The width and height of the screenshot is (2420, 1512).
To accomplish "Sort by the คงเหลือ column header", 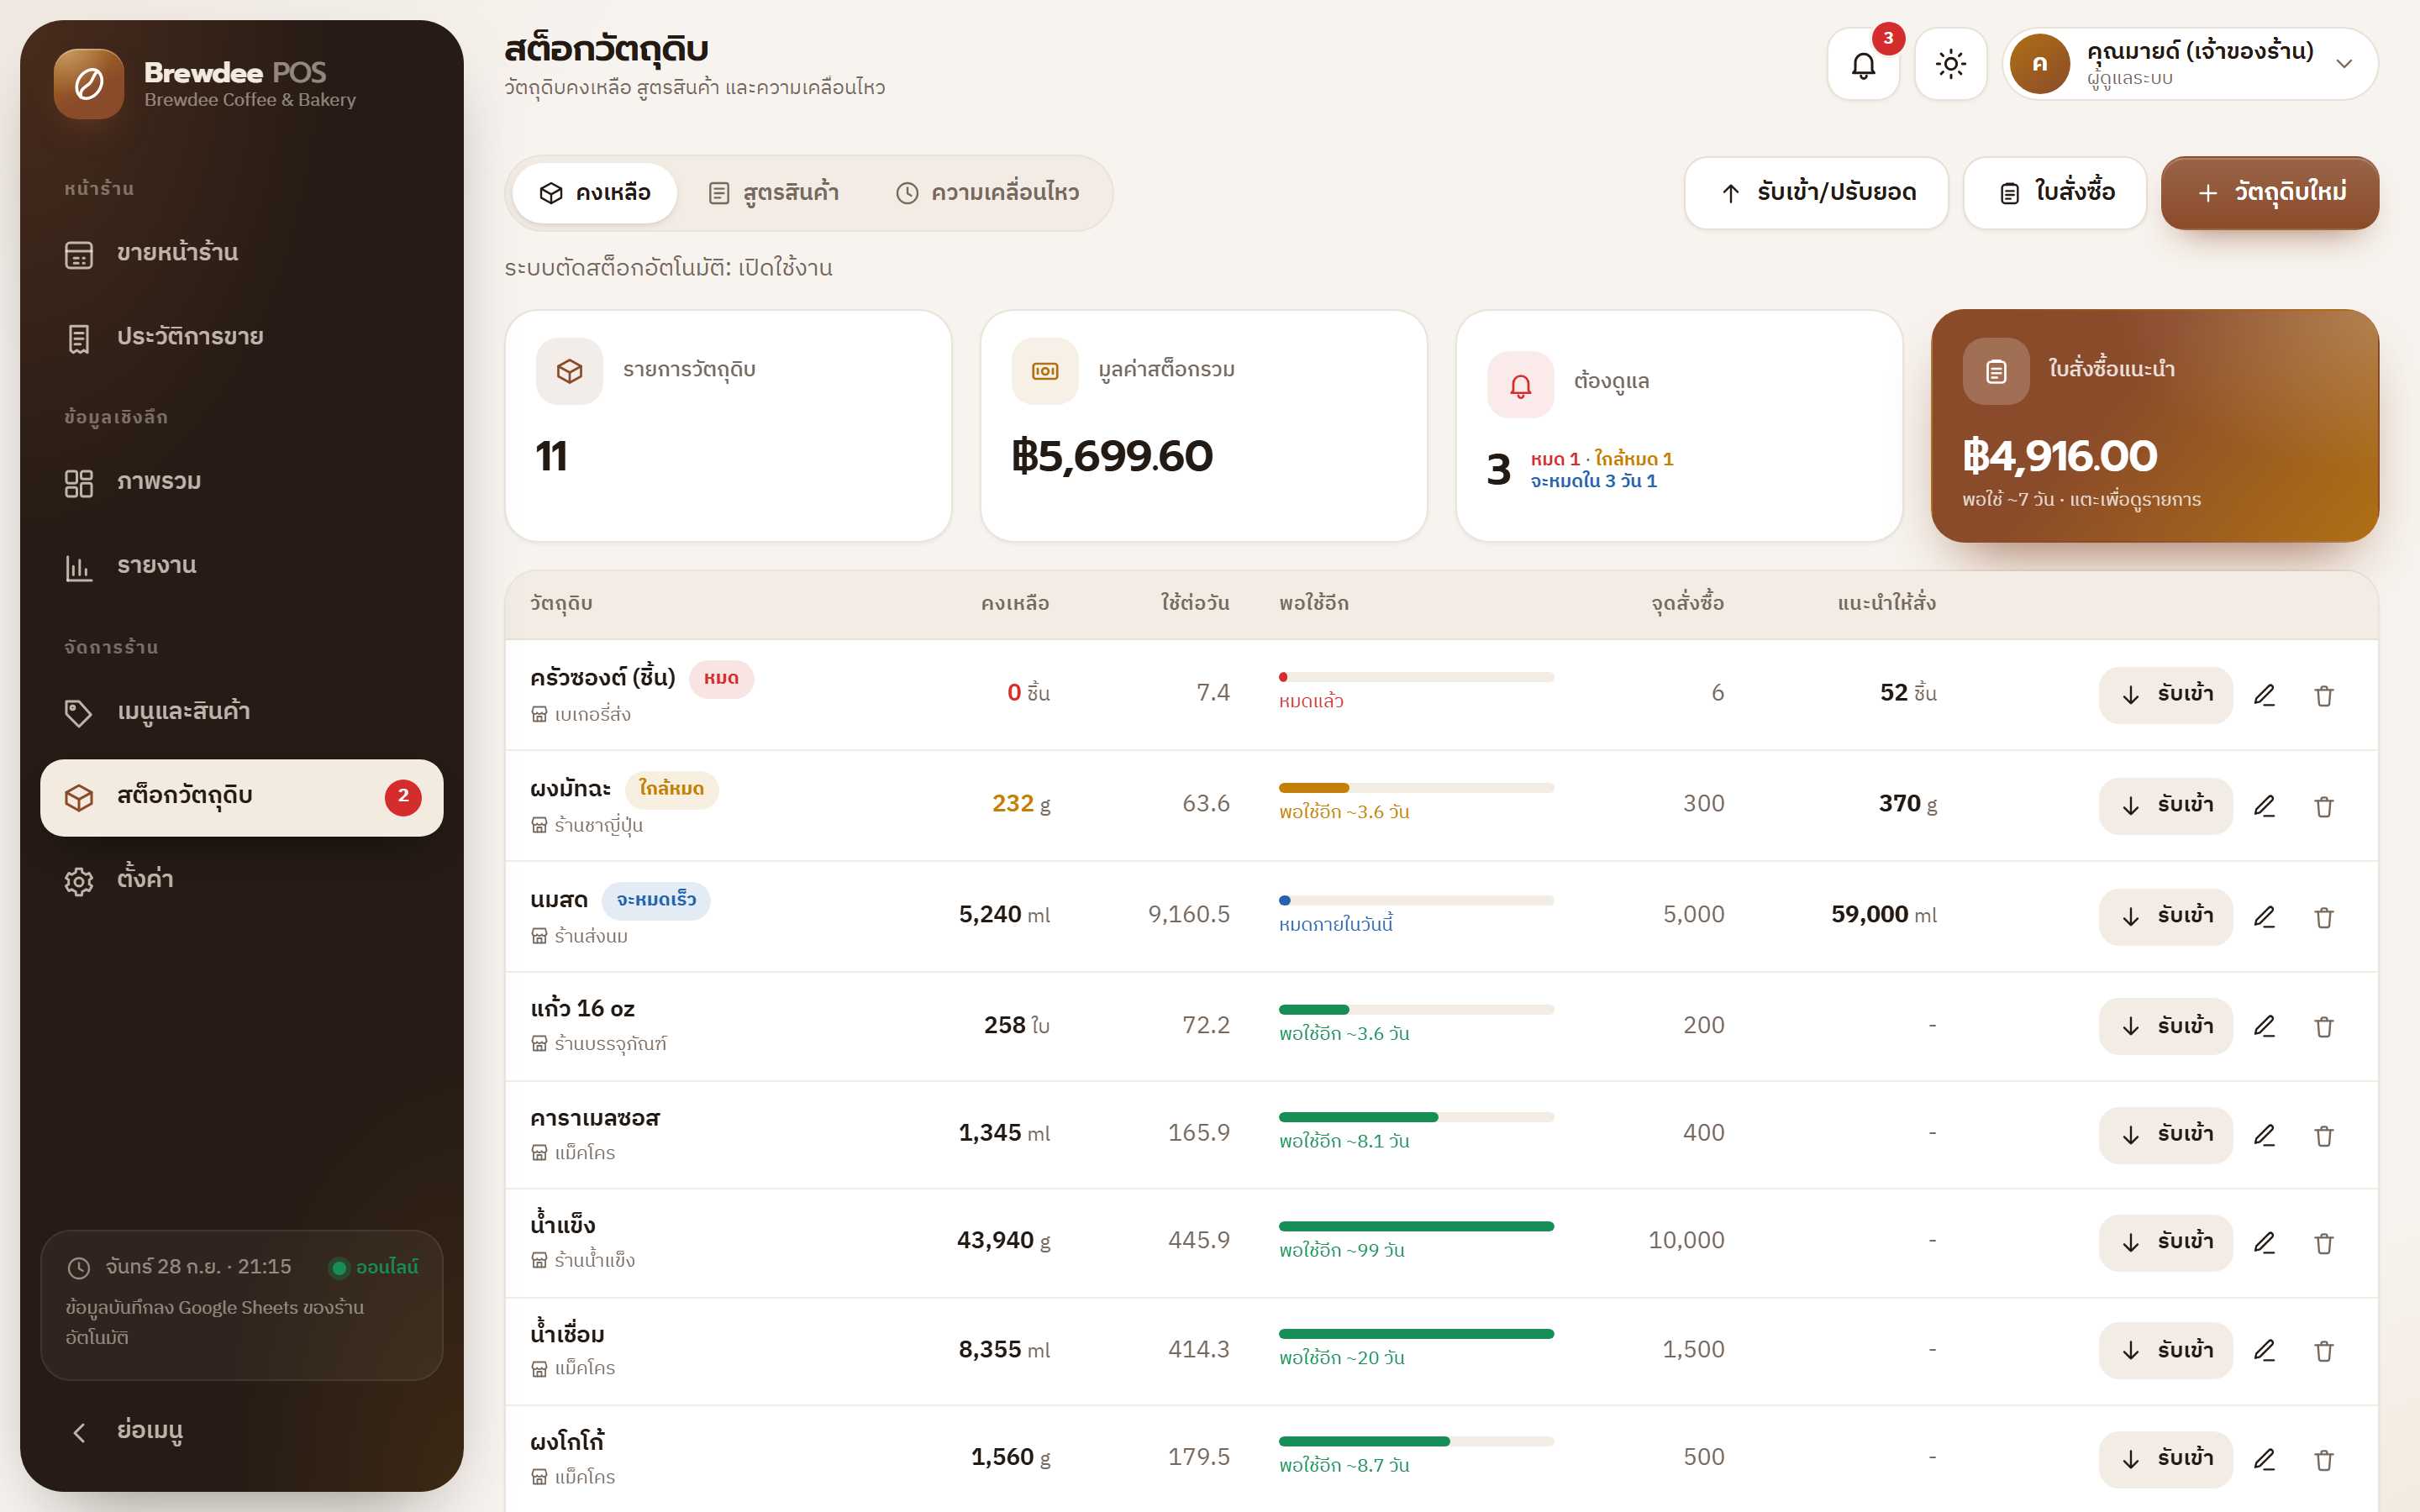I will (1014, 603).
